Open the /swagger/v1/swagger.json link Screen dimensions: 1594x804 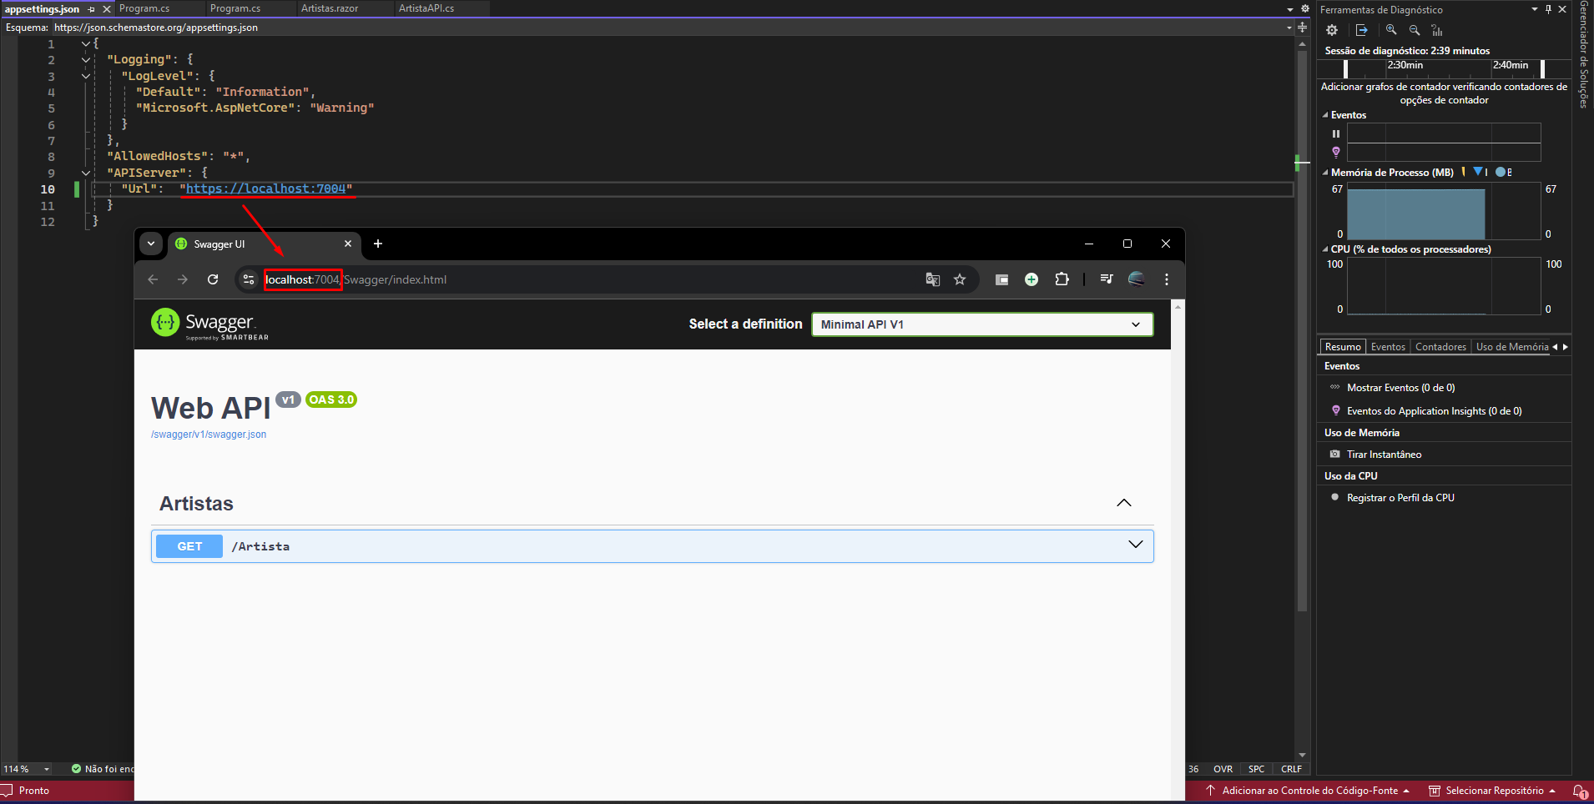[x=209, y=435]
